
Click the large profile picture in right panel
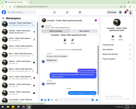[117, 22]
